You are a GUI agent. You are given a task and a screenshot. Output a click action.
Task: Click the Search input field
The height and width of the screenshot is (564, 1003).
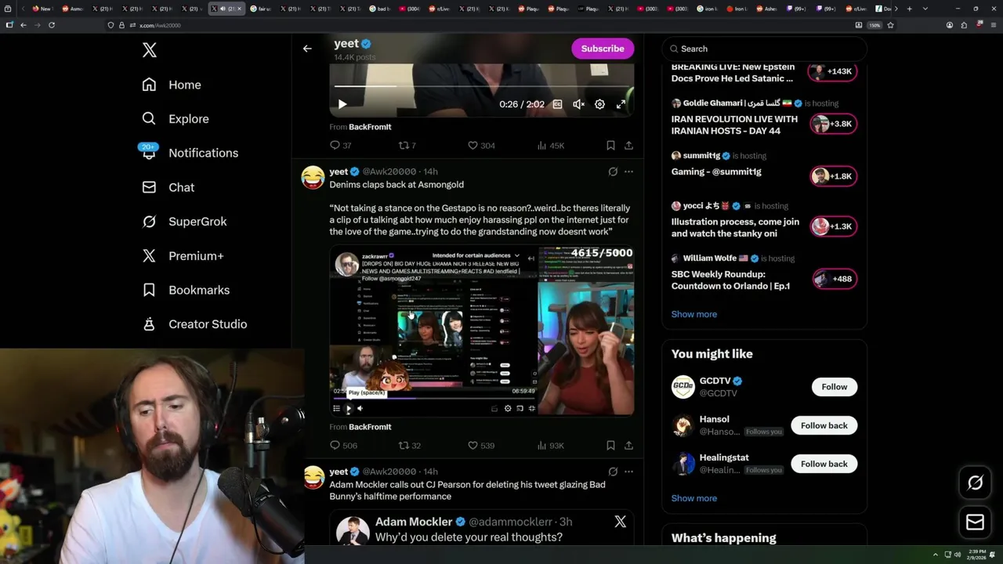click(x=765, y=49)
